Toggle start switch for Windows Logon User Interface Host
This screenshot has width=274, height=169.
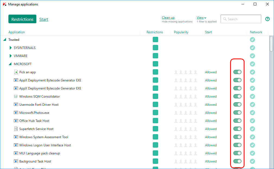tap(237, 145)
